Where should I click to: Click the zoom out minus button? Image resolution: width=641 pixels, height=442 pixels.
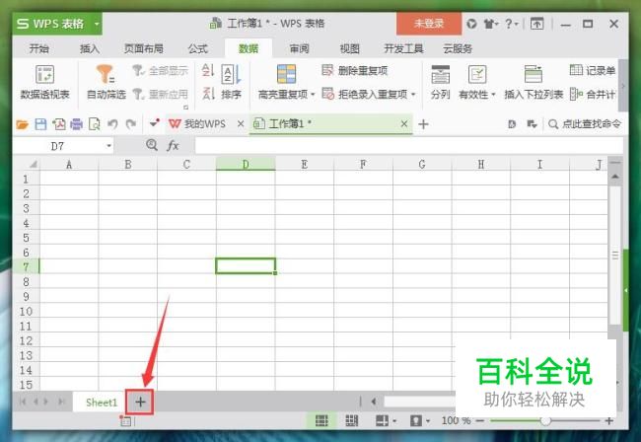pos(480,420)
